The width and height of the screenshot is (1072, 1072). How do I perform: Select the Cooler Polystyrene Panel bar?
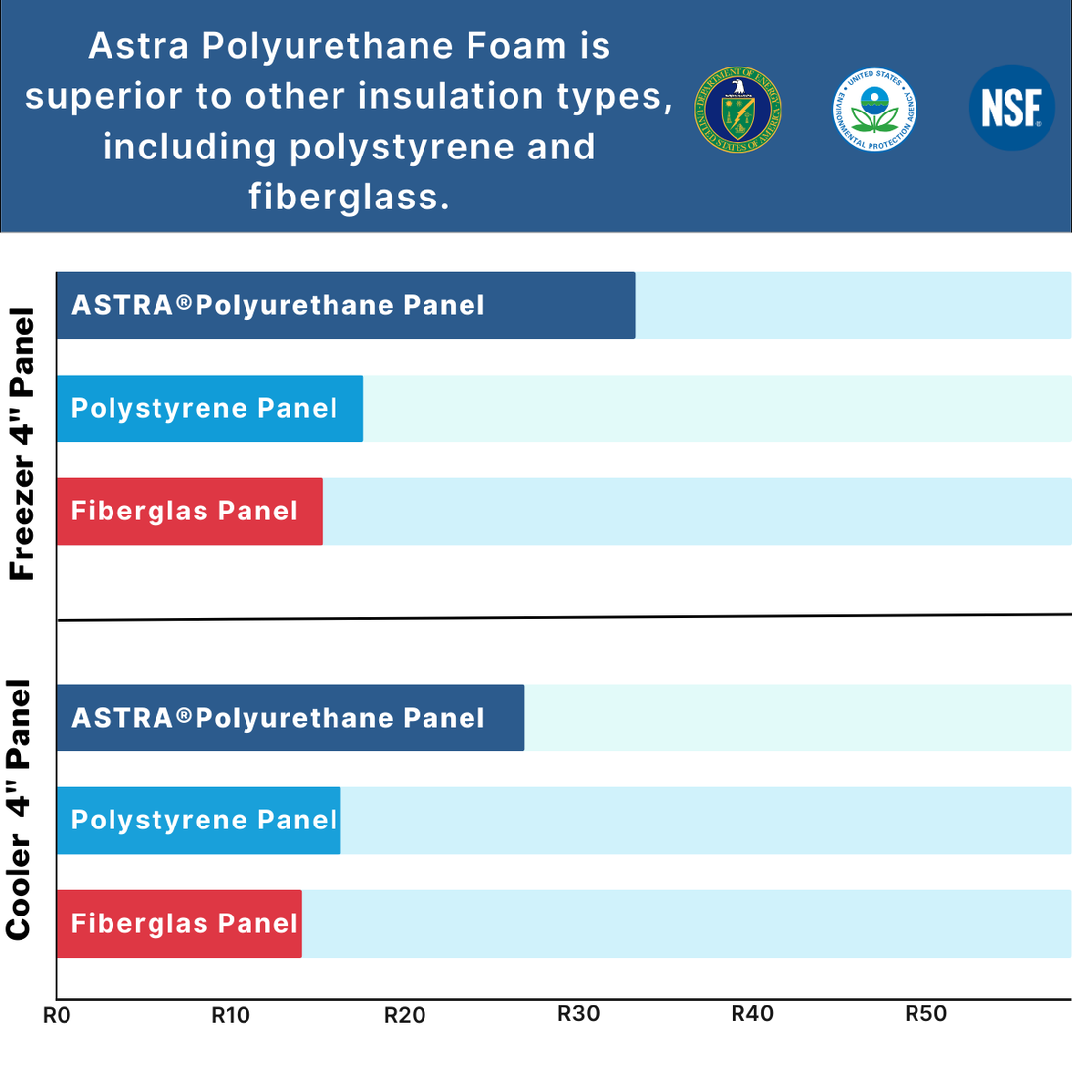point(199,820)
